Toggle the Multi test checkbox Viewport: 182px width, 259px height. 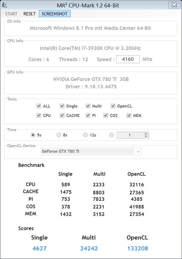(88, 106)
